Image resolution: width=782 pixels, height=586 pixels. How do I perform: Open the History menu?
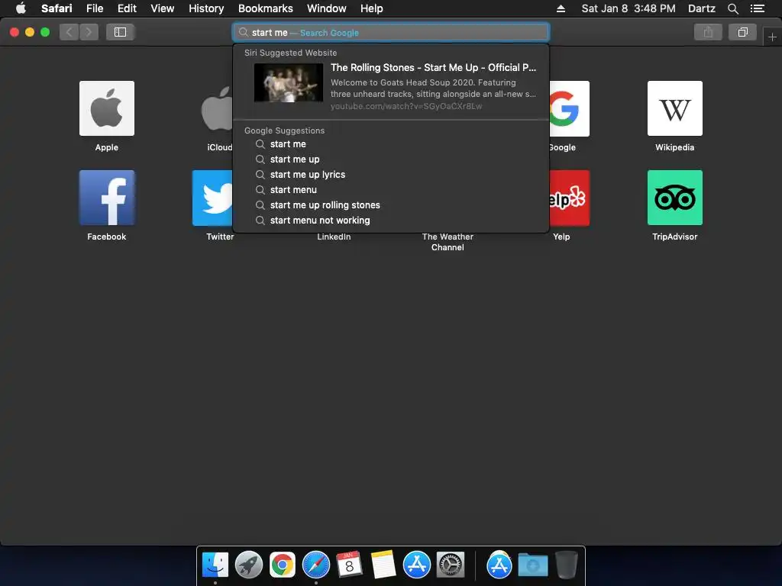point(206,8)
